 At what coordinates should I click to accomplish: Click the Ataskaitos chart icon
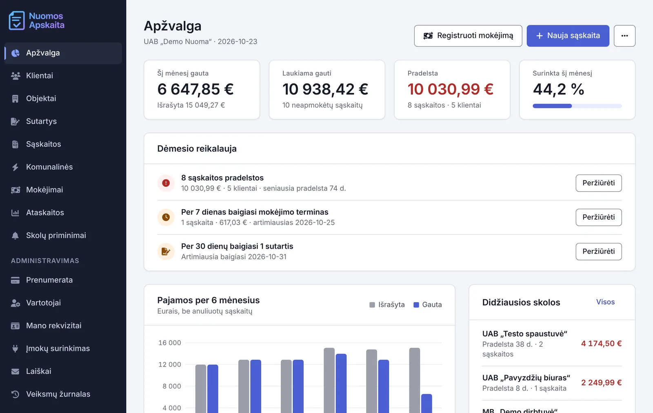pos(16,213)
